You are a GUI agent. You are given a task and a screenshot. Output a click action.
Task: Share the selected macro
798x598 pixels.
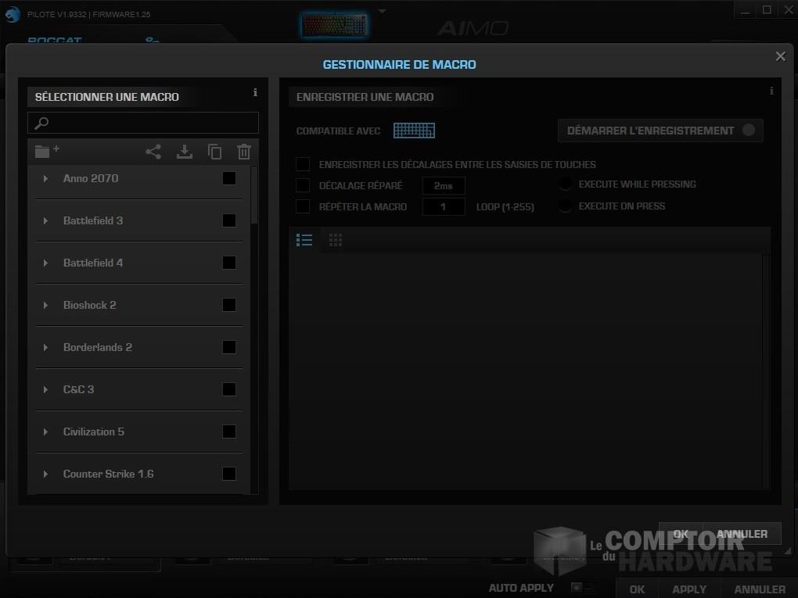pos(153,152)
